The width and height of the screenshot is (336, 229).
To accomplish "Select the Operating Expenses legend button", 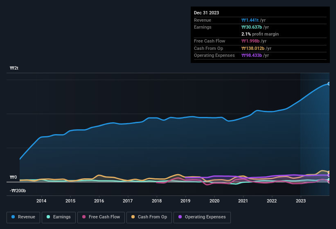I will 202,217.
